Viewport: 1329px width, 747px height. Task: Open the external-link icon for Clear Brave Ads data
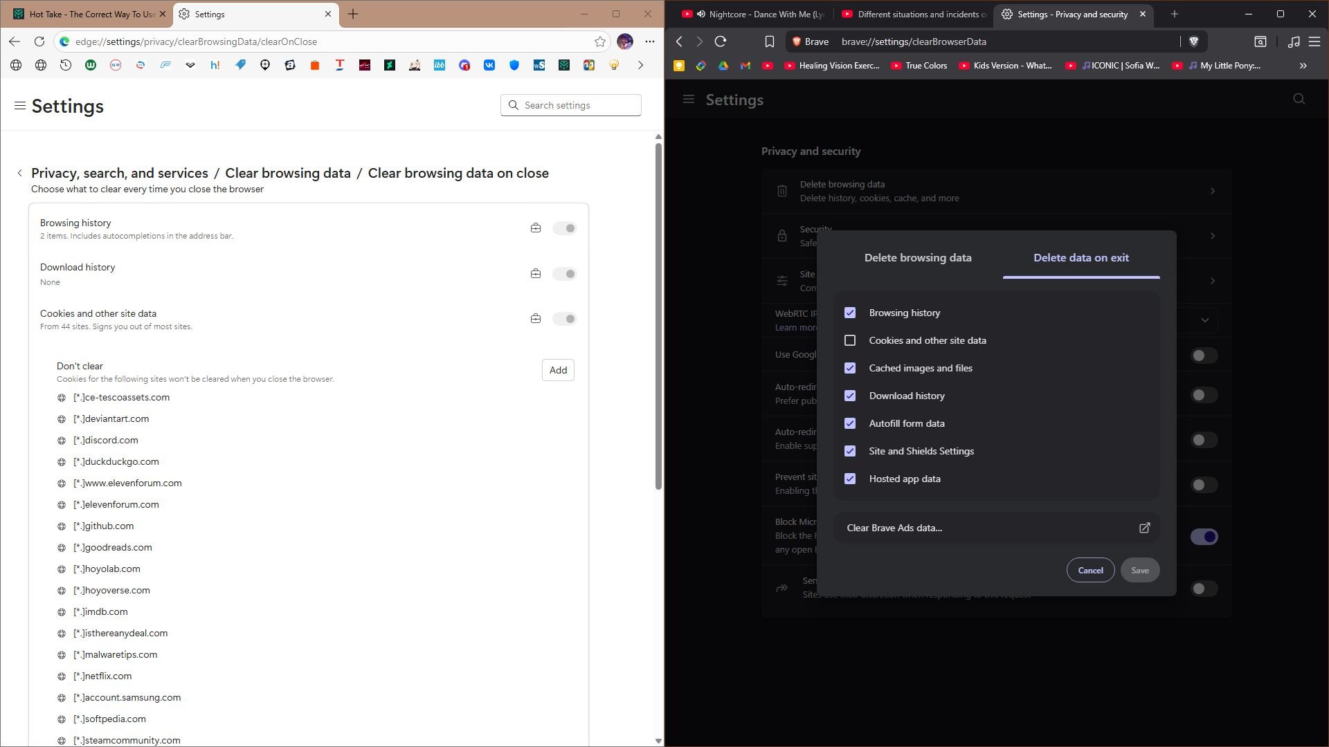click(x=1145, y=528)
